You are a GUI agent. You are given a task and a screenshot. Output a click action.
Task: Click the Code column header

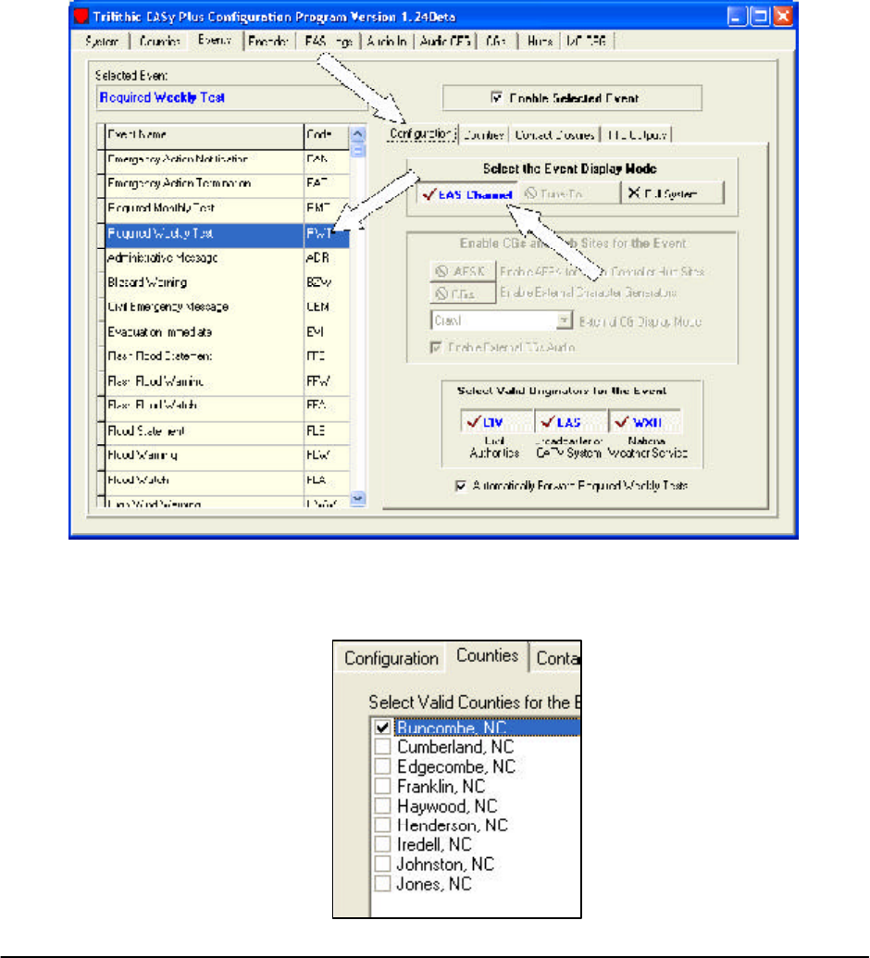coord(327,135)
